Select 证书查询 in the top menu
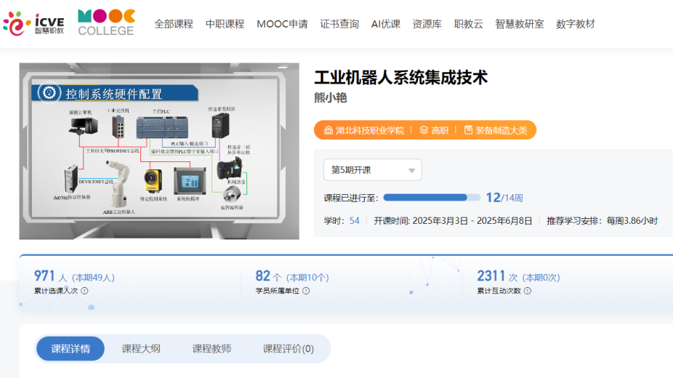 339,24
